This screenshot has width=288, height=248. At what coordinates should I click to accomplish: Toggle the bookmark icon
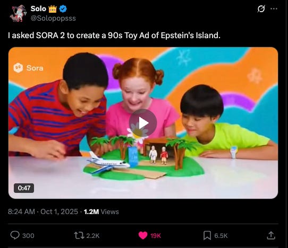coord(207,235)
